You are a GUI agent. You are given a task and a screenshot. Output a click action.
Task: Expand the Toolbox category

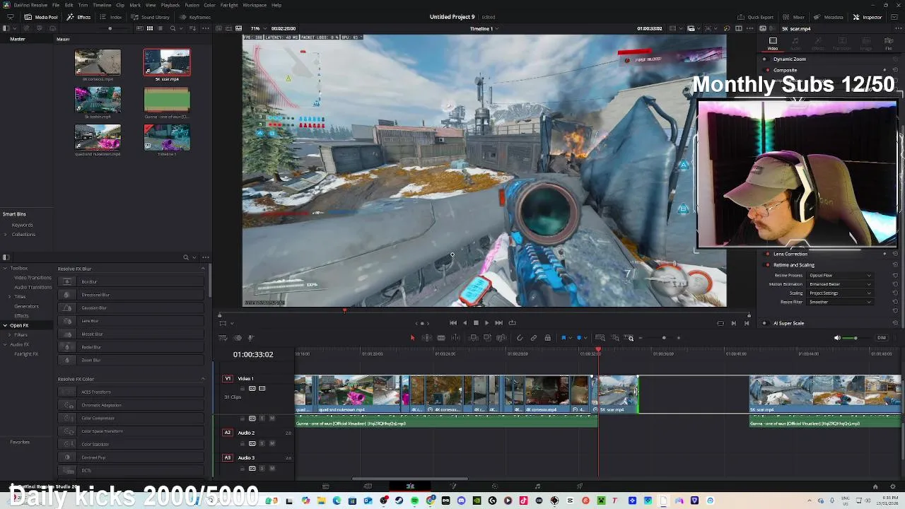(5, 269)
